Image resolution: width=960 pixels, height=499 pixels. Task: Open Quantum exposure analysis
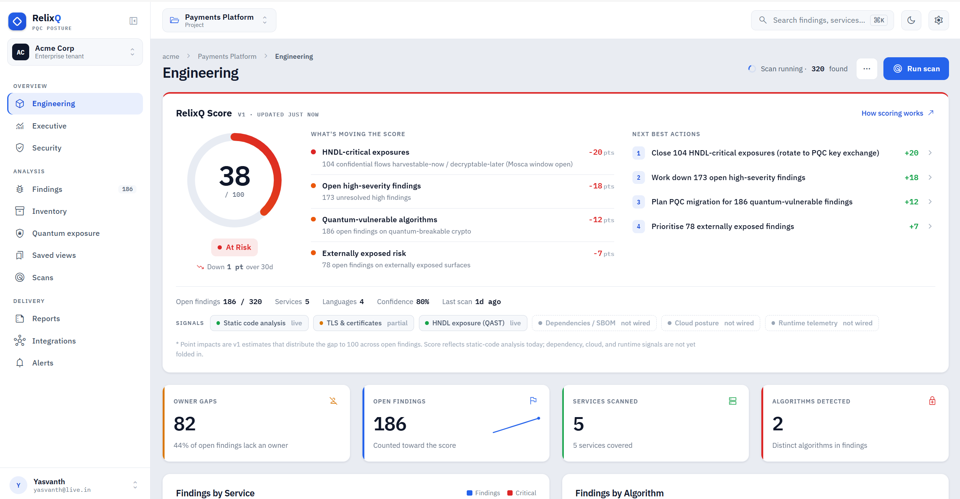point(75,233)
